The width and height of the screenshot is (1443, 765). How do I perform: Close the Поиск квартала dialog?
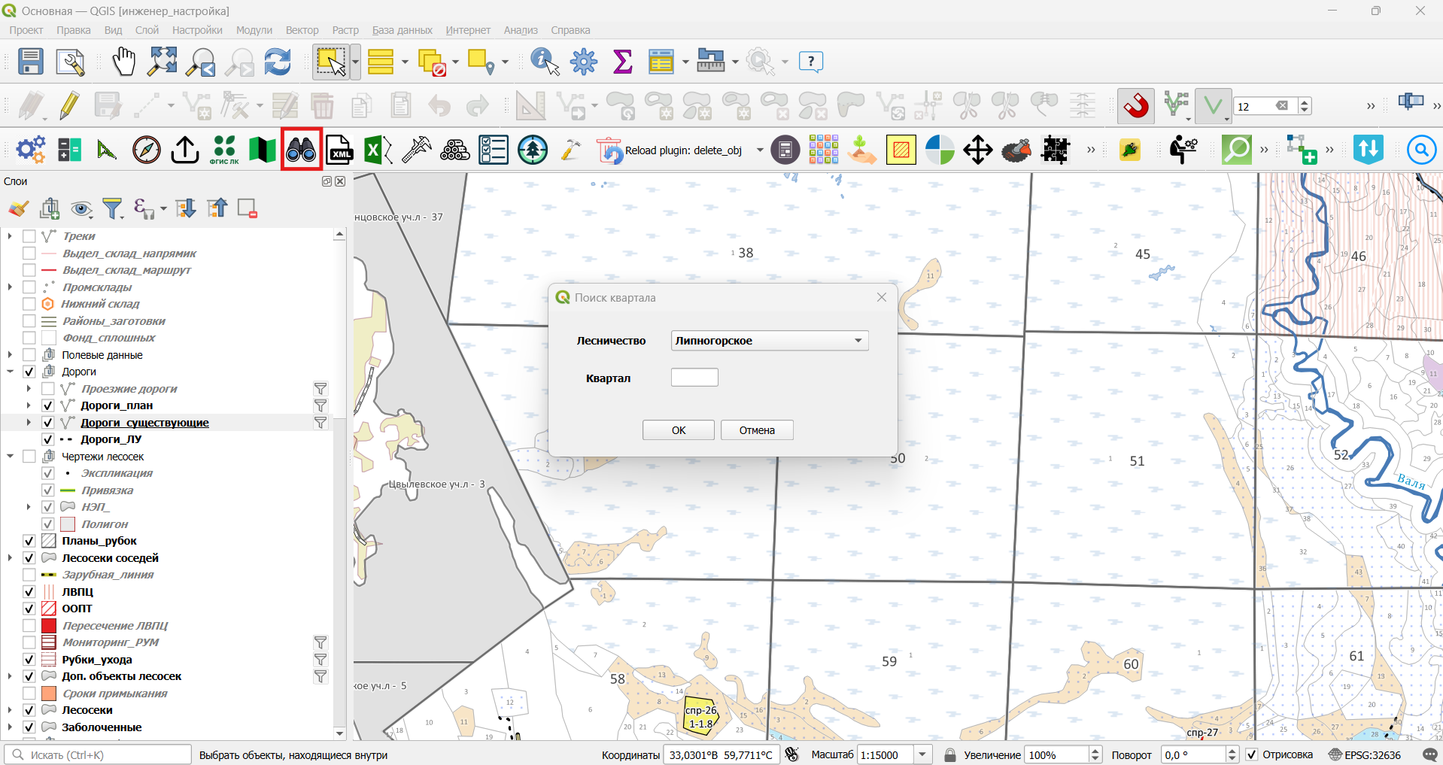(x=882, y=298)
